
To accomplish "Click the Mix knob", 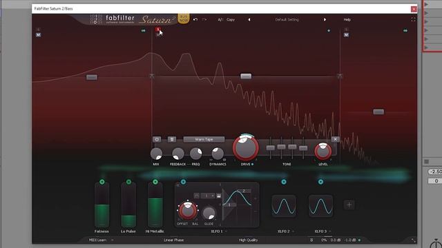I will point(156,154).
